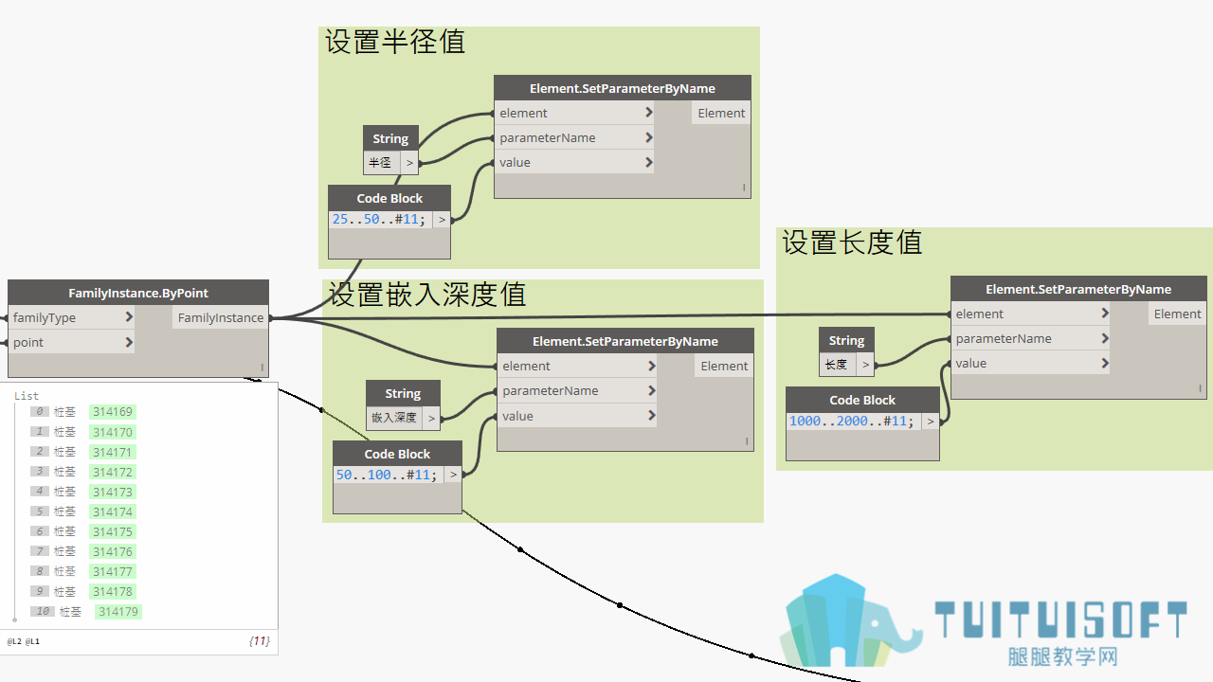Click the Element output port in 设置嵌入深度值 group

click(x=724, y=366)
